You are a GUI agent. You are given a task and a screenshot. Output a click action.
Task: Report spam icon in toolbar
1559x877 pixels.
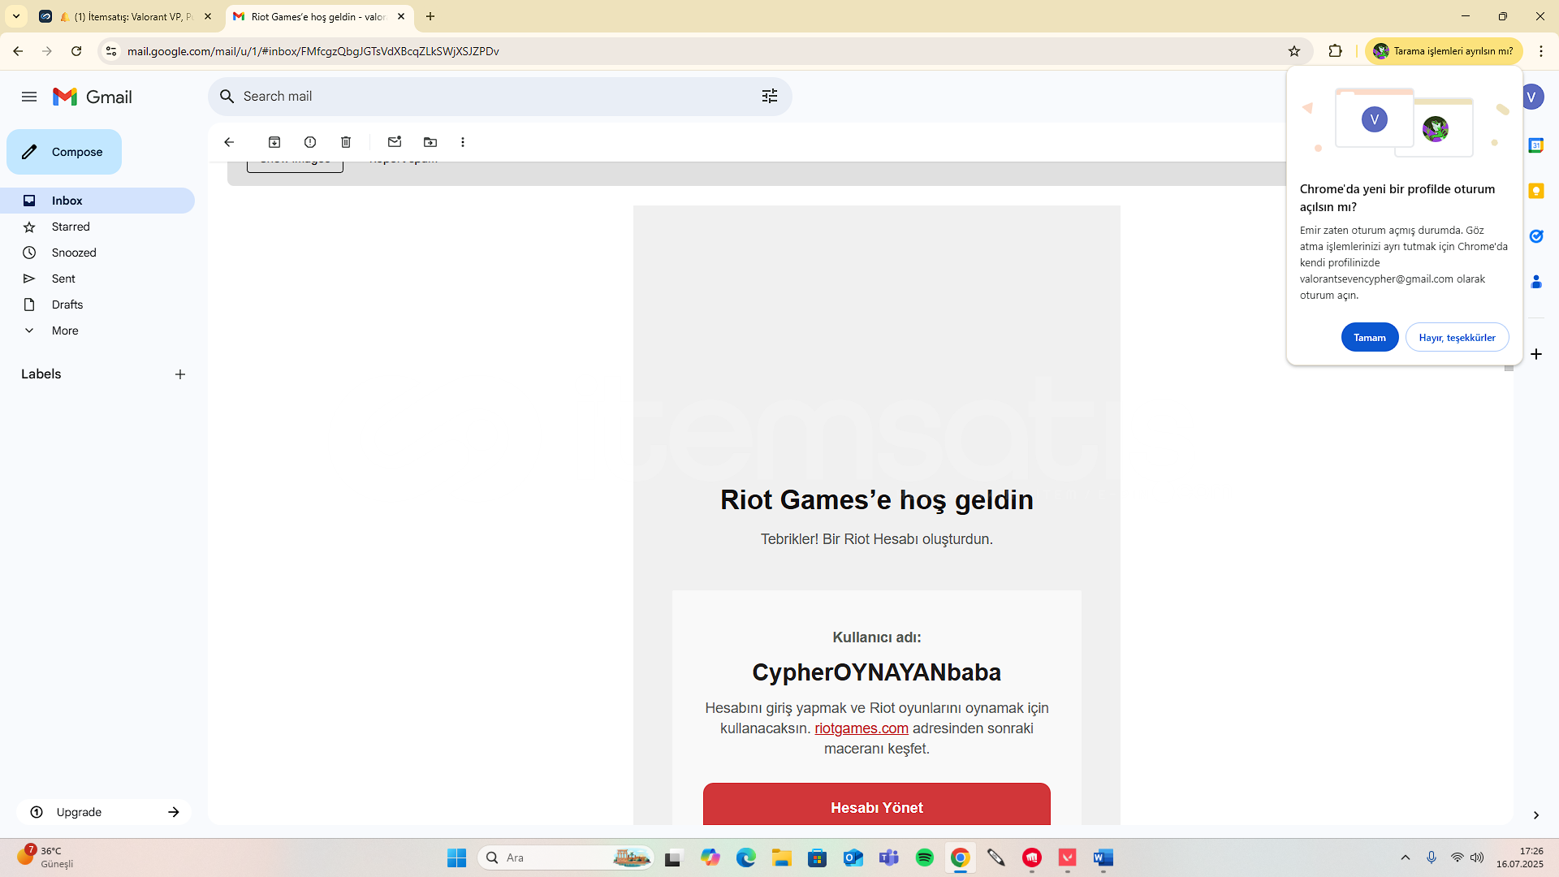(310, 142)
